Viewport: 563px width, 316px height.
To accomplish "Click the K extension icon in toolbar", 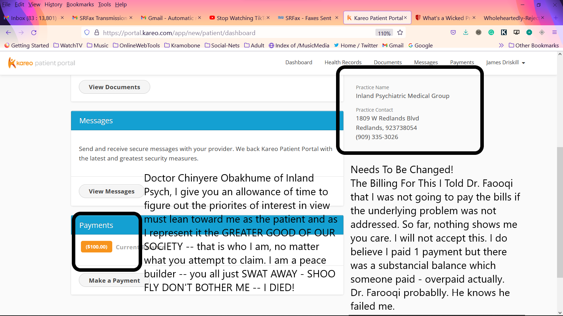I will (504, 32).
